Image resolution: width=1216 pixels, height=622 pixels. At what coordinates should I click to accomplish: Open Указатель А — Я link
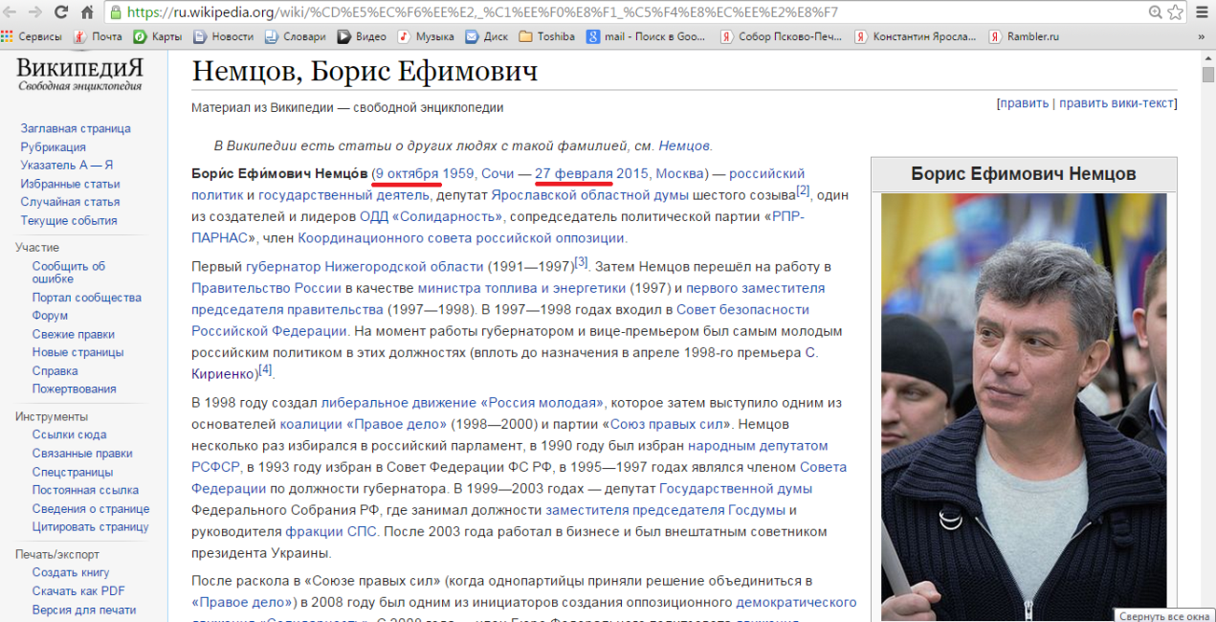pyautogui.click(x=67, y=165)
